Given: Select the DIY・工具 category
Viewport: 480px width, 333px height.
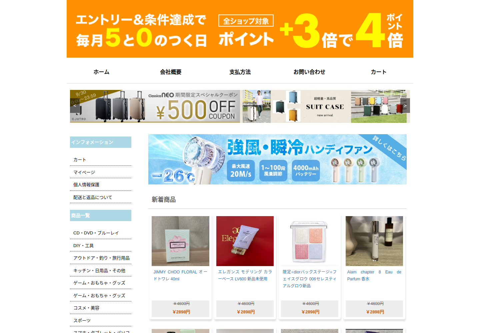Looking at the screenshot, I should pos(83,246).
